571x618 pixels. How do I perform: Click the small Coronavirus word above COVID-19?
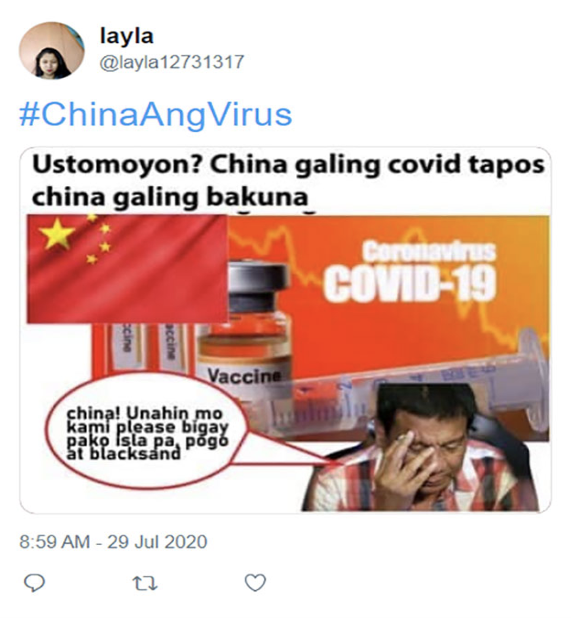tap(428, 251)
